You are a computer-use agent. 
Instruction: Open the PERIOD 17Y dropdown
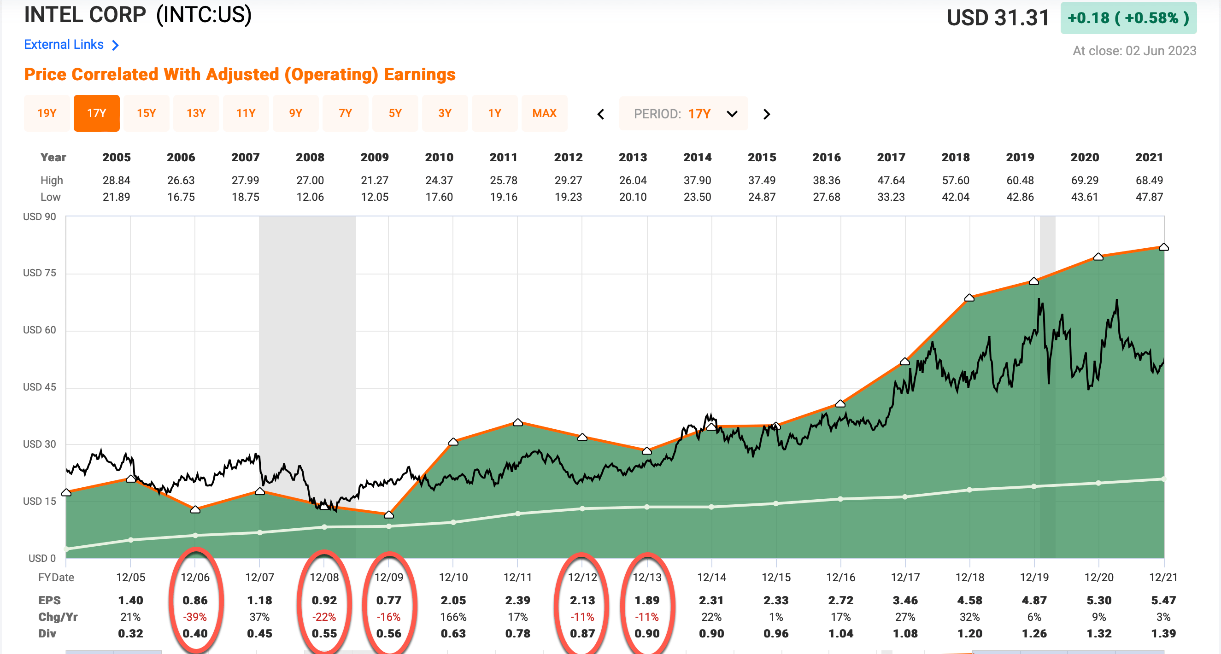pyautogui.click(x=683, y=114)
